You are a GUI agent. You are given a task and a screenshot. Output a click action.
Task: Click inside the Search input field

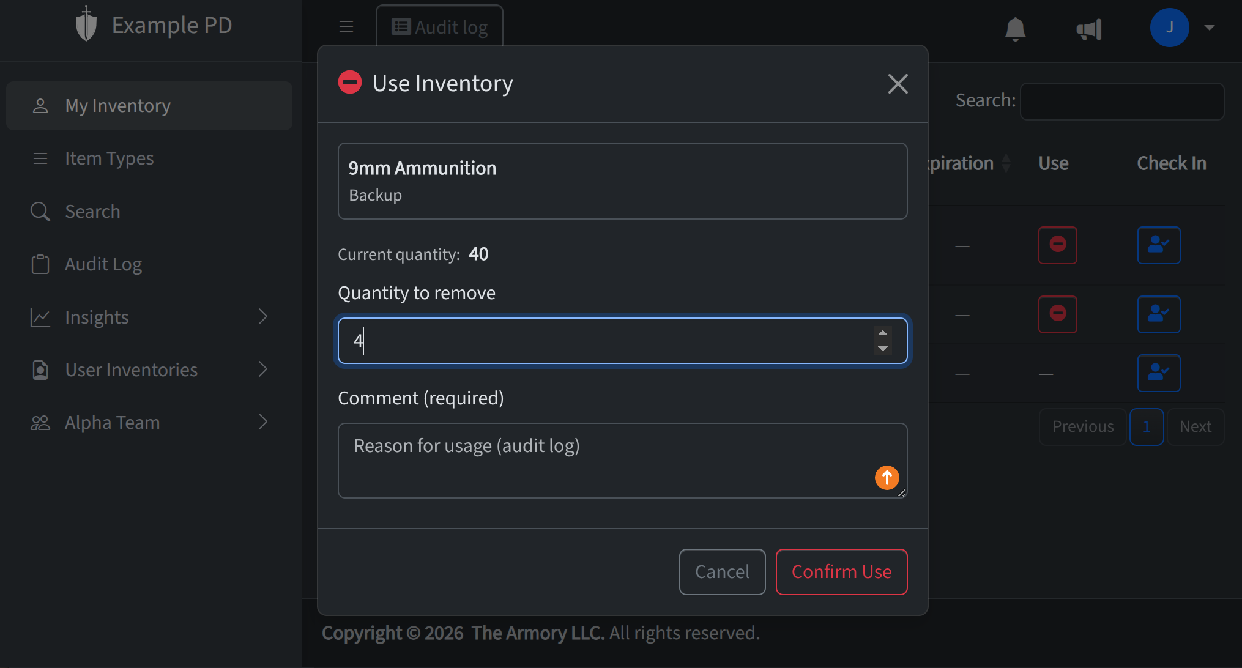click(x=1121, y=101)
